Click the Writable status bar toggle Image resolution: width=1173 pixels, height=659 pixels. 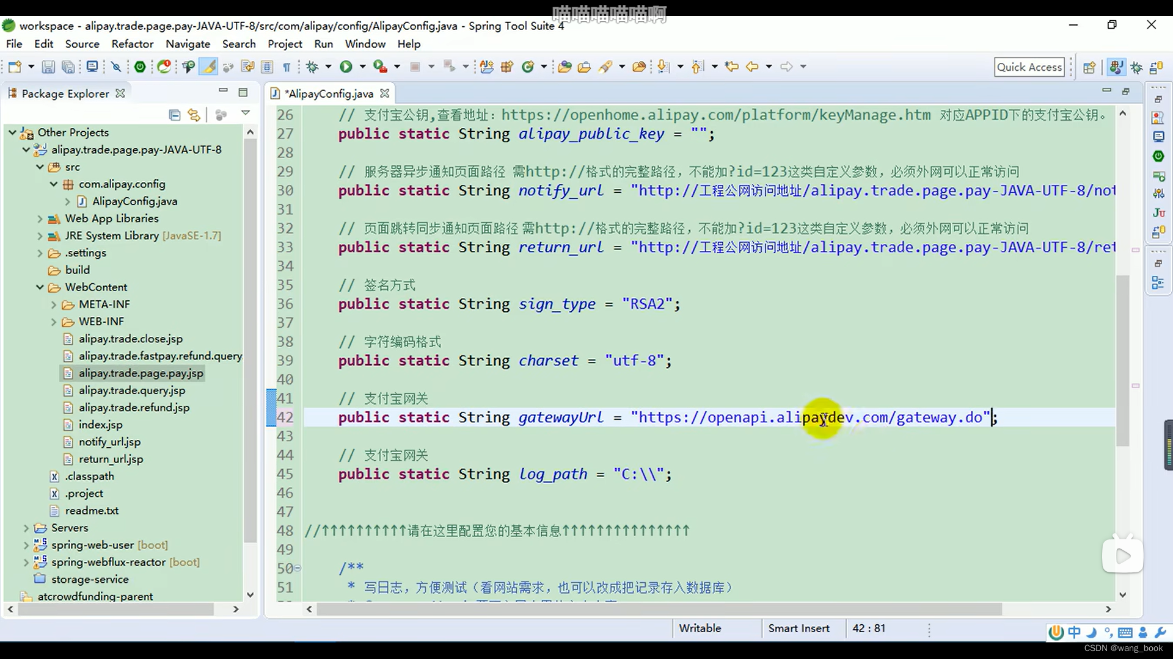[700, 628]
